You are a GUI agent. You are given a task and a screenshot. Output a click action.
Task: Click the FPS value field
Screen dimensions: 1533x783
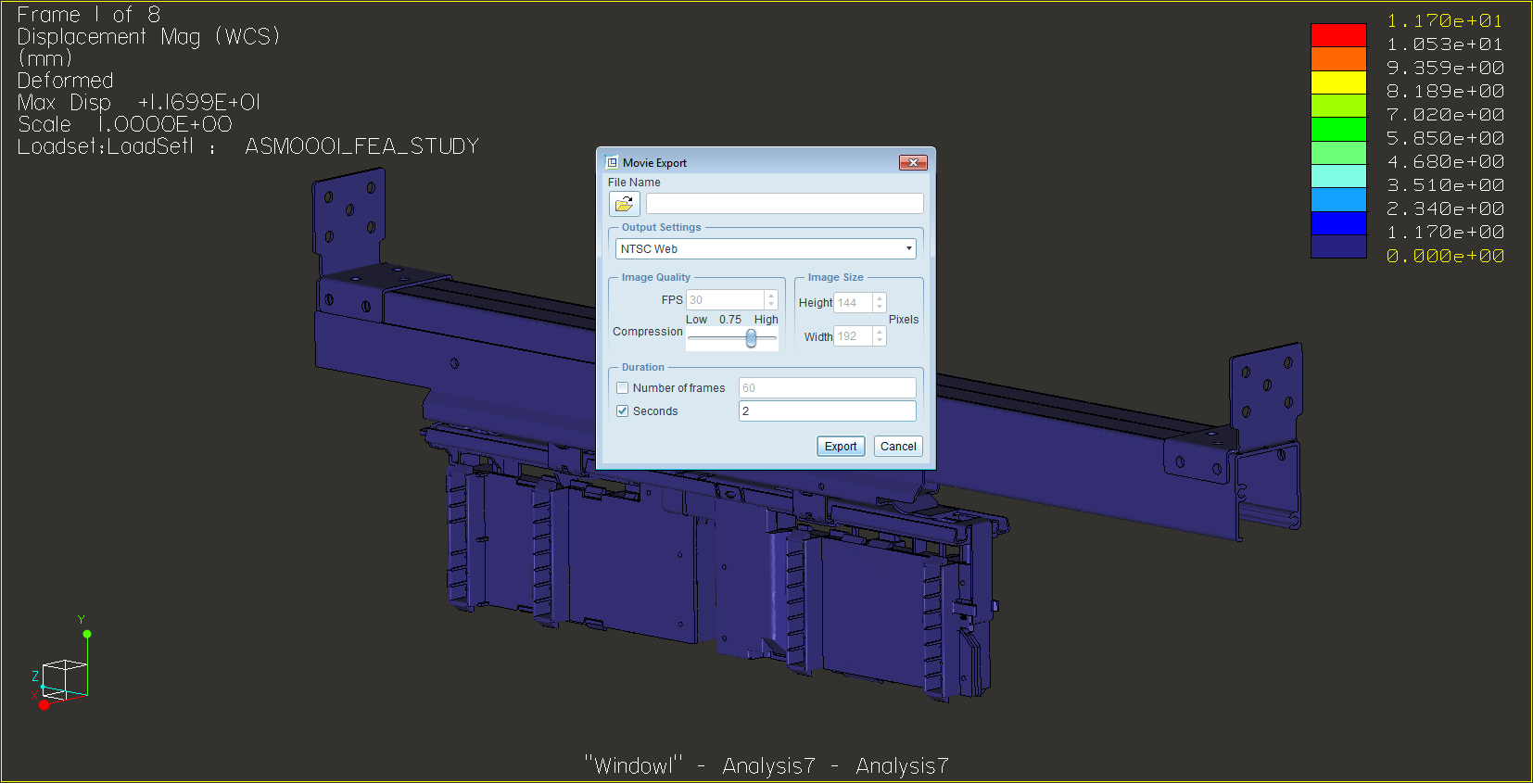[725, 300]
